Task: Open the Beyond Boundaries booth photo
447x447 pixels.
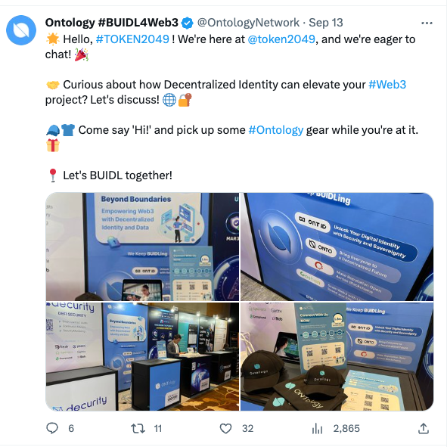Action: (142, 247)
